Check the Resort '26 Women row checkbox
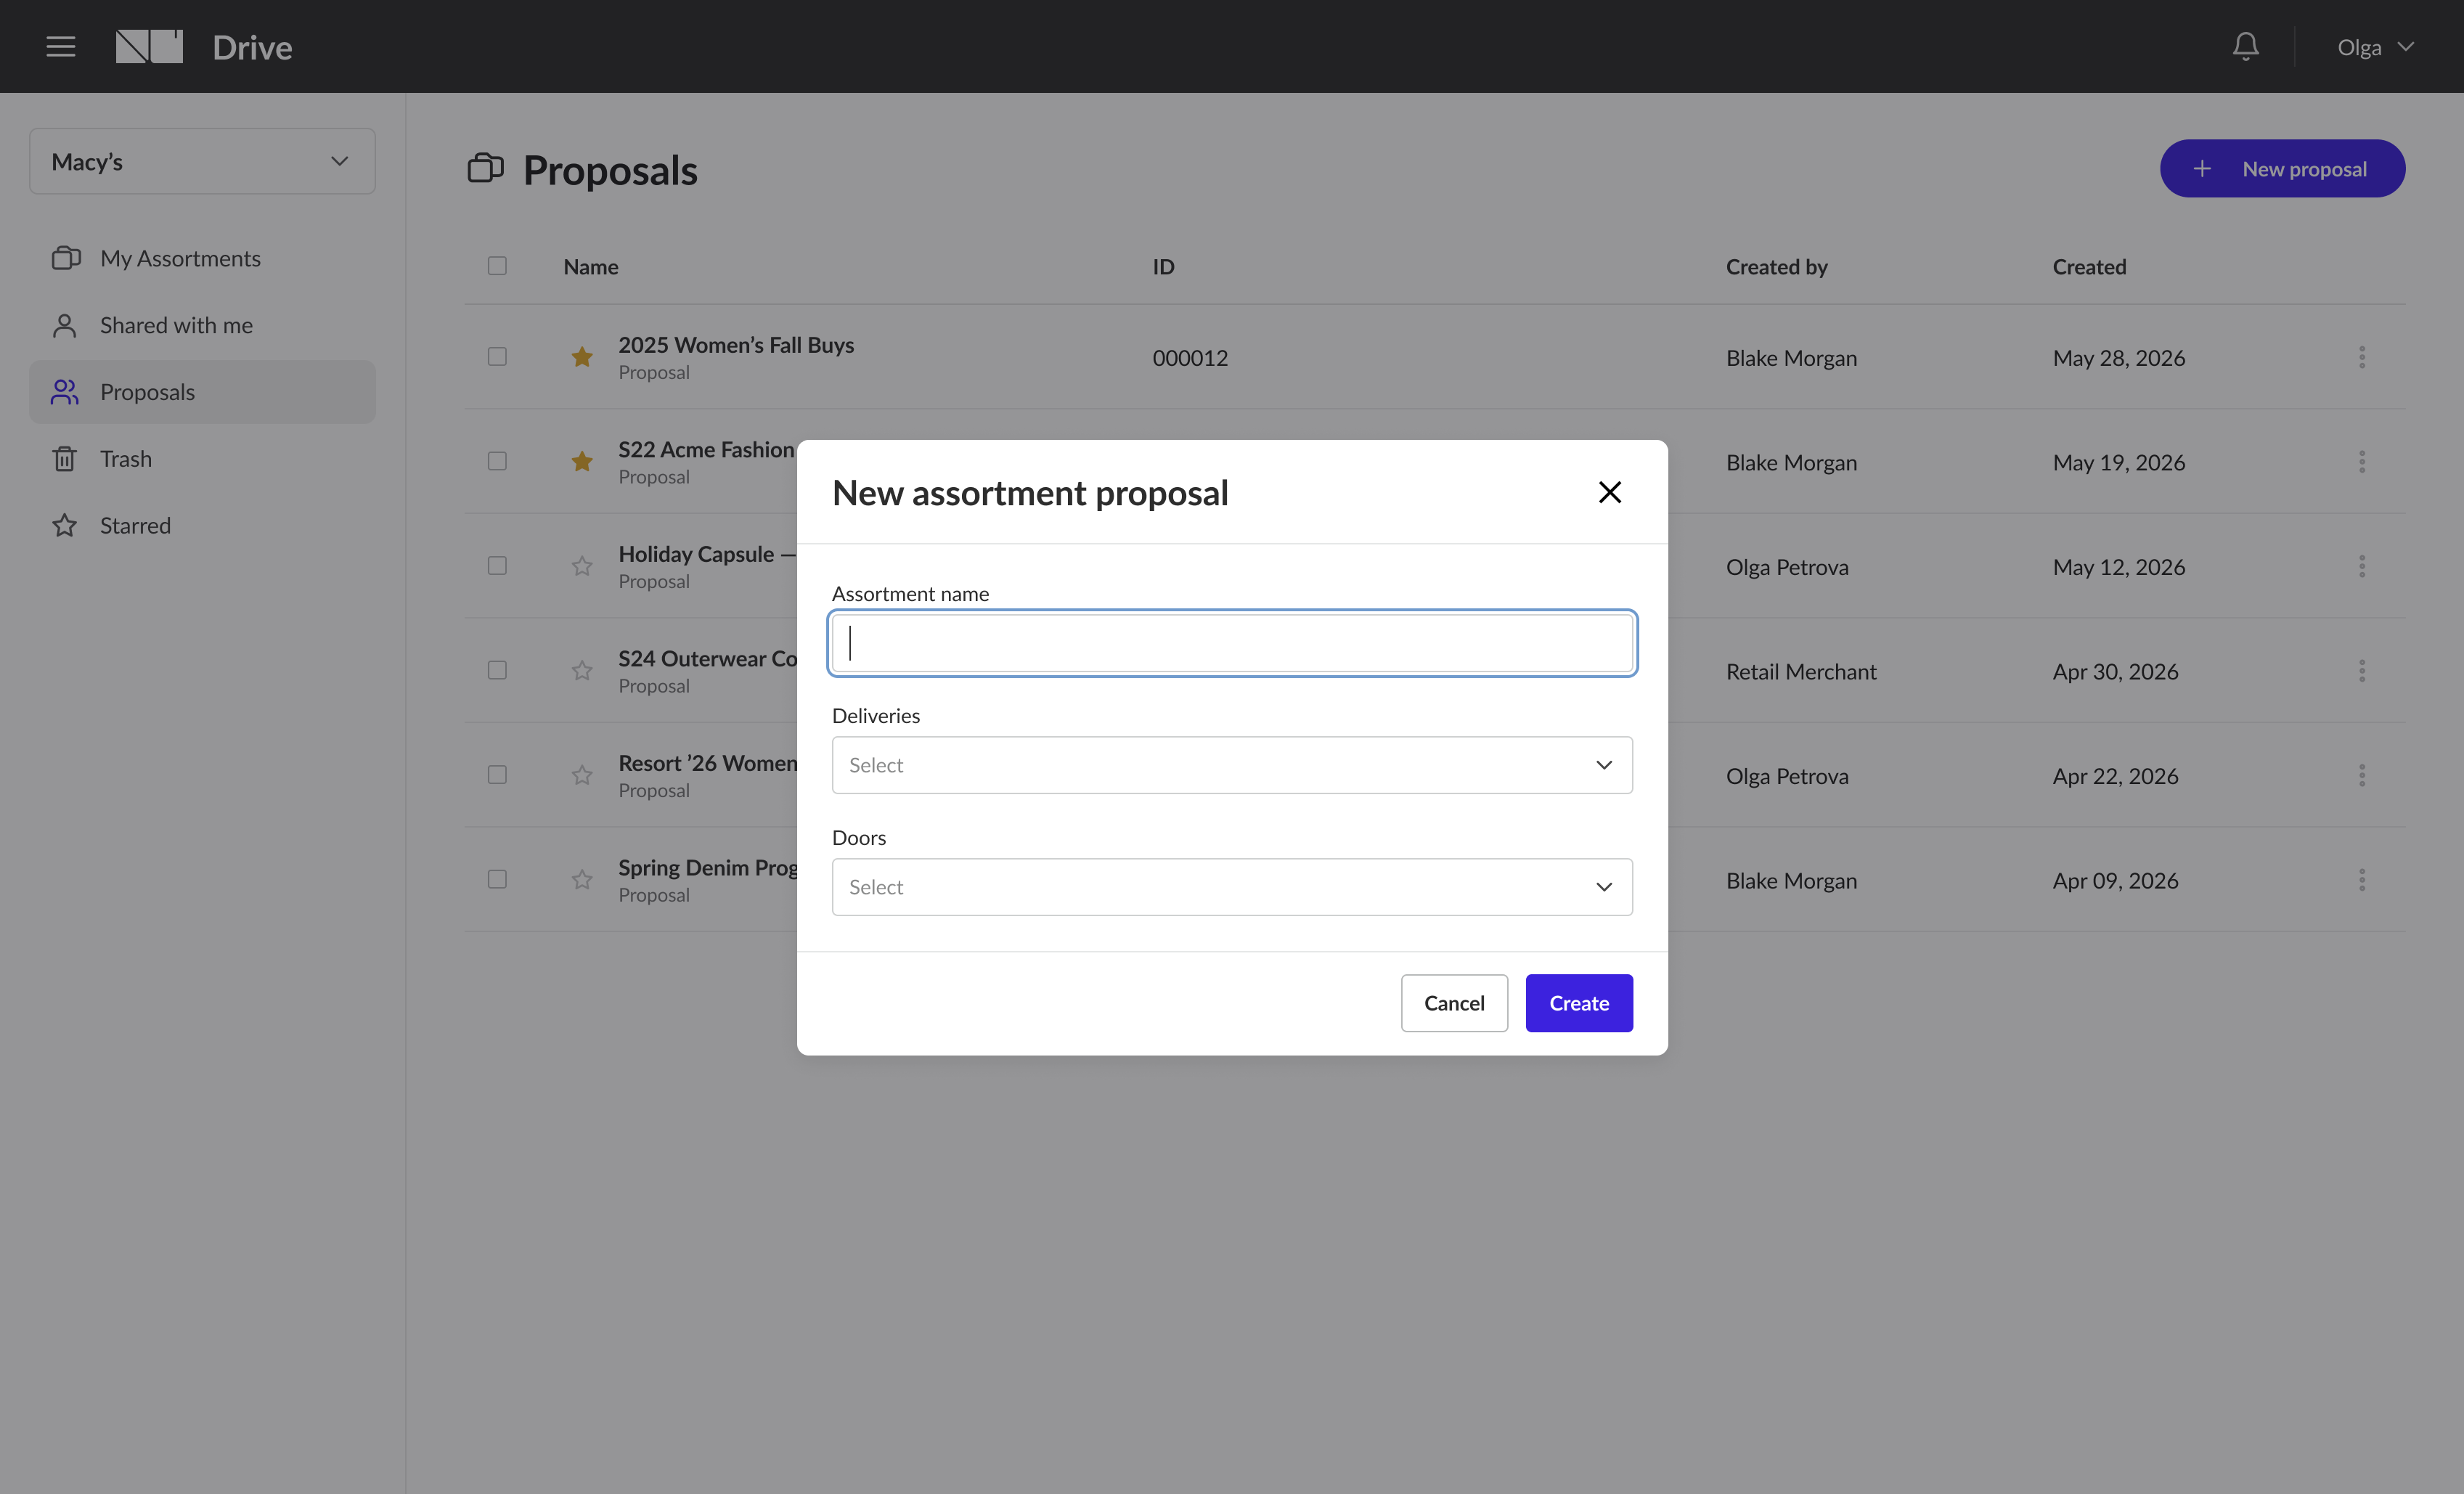The height and width of the screenshot is (1494, 2464). 497,775
